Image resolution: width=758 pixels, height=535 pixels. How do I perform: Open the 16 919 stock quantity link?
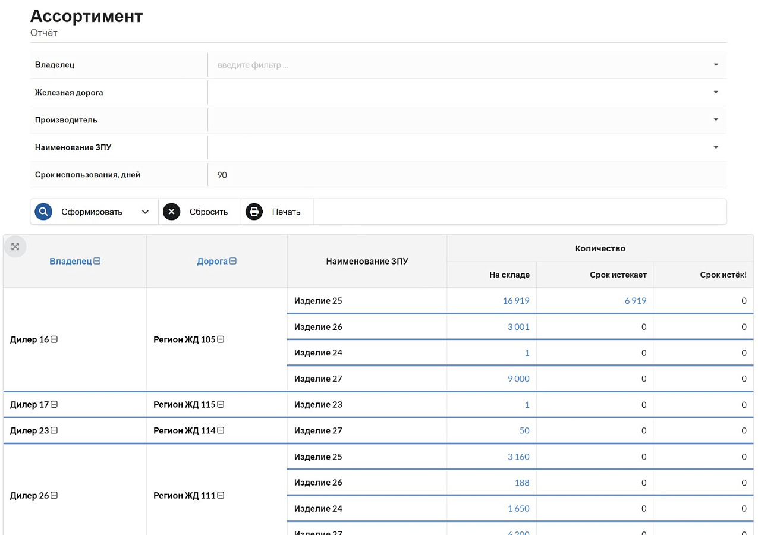tap(516, 301)
